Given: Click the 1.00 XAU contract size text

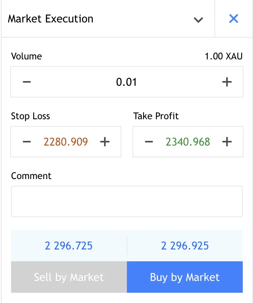Looking at the screenshot, I should coord(223,56).
